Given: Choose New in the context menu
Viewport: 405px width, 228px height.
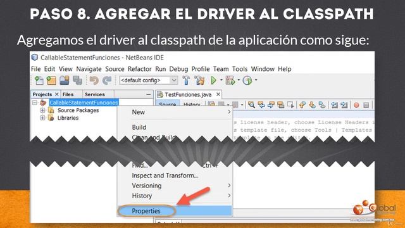Looking at the screenshot, I should pyautogui.click(x=175, y=112).
